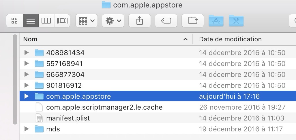This screenshot has height=140, width=296.
Task: Select the com.apple.scriptmanager2.le.cache file icon
Action: point(39,107)
